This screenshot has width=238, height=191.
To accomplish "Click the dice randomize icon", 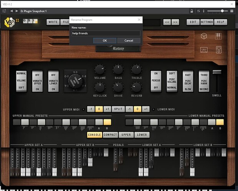I will click(x=204, y=36).
